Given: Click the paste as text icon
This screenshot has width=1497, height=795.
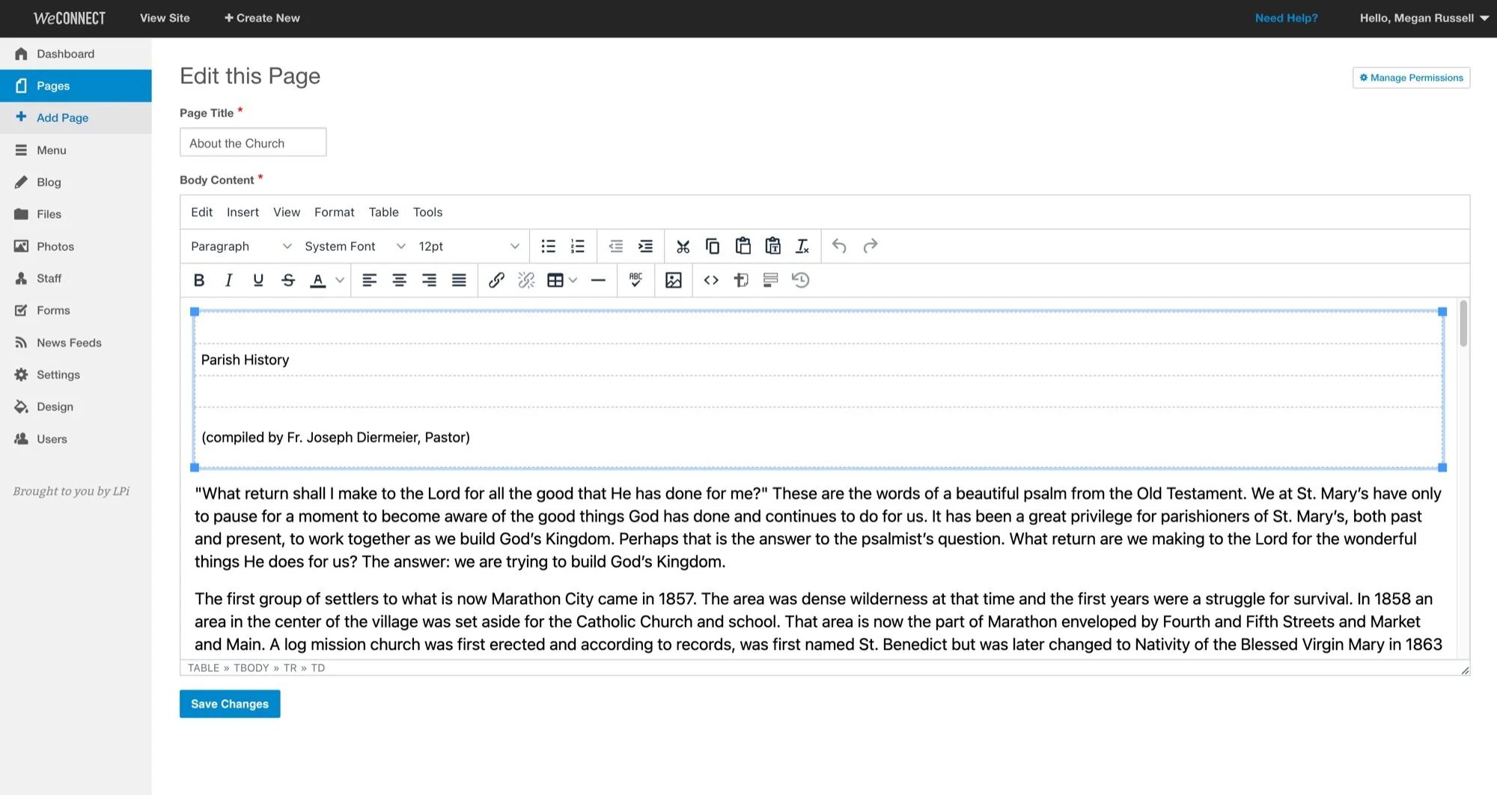Looking at the screenshot, I should 772,246.
